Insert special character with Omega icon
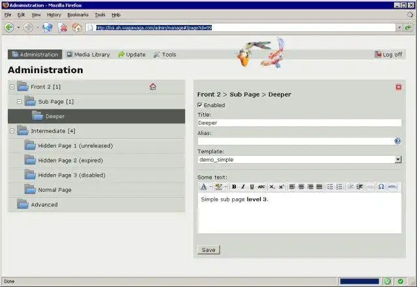 [381, 187]
